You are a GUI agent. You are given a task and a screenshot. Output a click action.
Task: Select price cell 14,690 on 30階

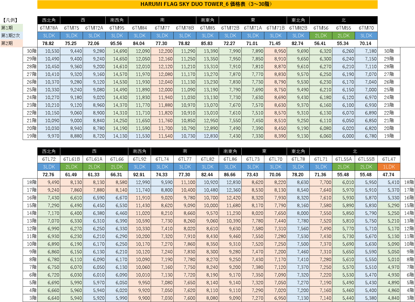[117, 51]
